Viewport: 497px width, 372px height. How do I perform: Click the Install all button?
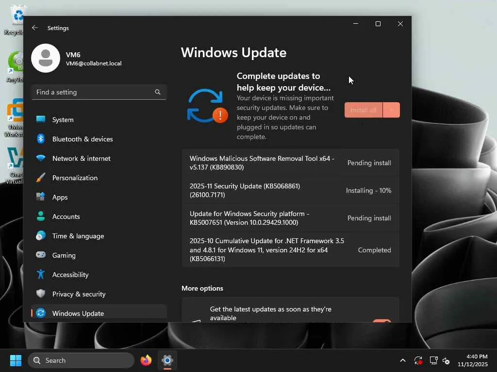pyautogui.click(x=363, y=110)
